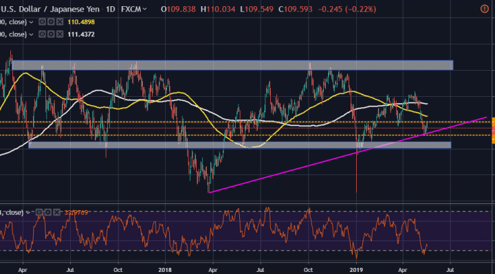
Task: Hide the white 111.4372 moving average
Action: [42, 34]
